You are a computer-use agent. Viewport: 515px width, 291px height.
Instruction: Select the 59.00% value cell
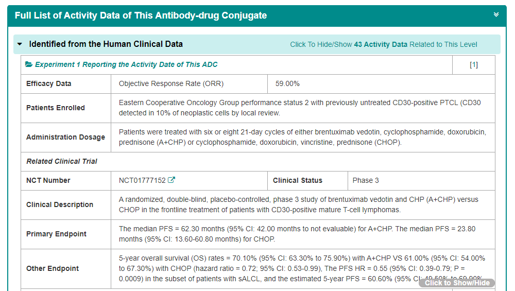pyautogui.click(x=287, y=83)
